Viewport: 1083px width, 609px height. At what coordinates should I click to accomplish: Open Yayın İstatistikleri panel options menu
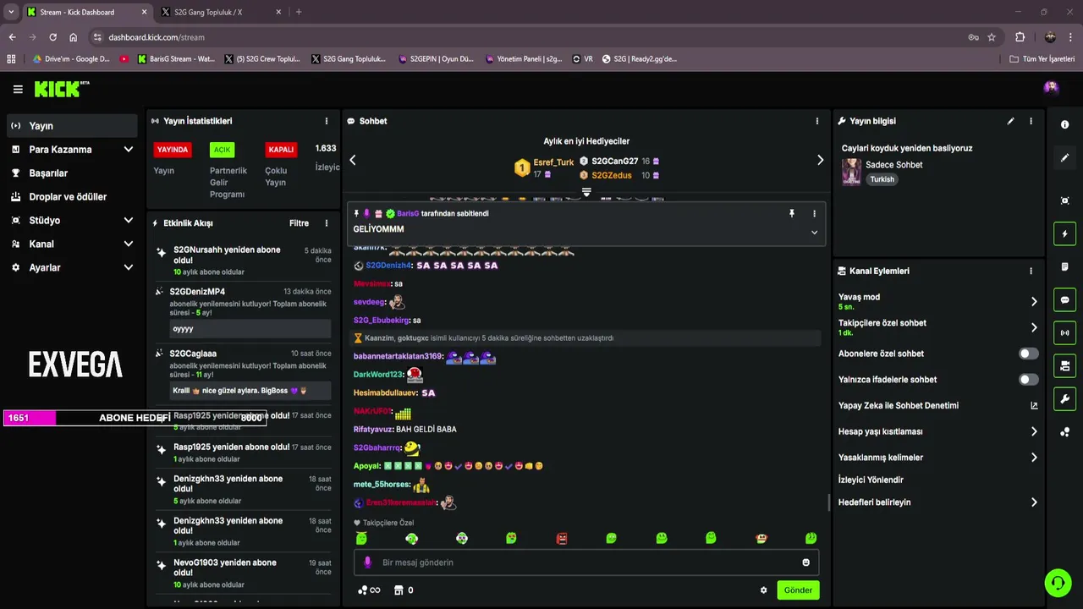tap(327, 121)
